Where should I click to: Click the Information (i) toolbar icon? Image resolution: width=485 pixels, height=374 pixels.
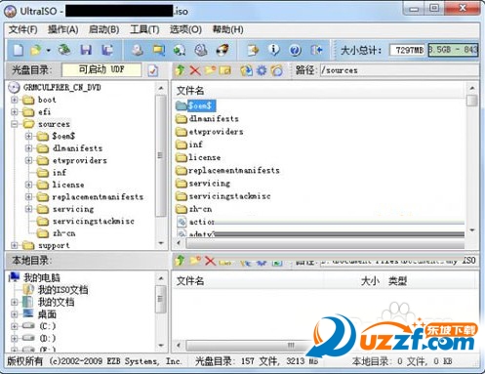point(273,50)
